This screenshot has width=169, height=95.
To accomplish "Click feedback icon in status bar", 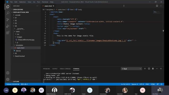I will pos(158,84).
